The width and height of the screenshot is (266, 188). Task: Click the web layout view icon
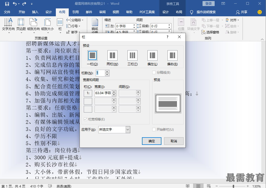(x=209, y=186)
